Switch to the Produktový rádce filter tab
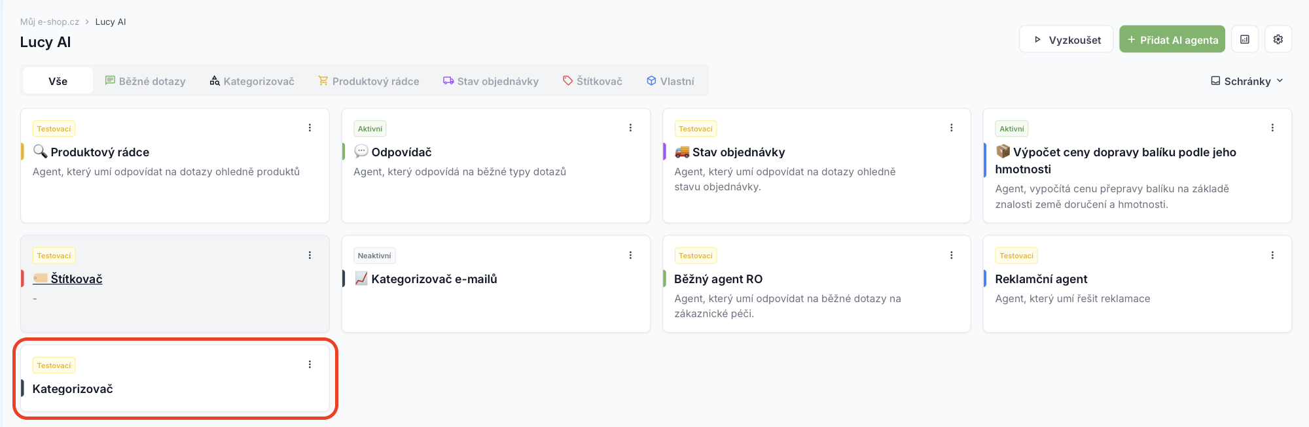The height and width of the screenshot is (427, 1309). pyautogui.click(x=368, y=81)
